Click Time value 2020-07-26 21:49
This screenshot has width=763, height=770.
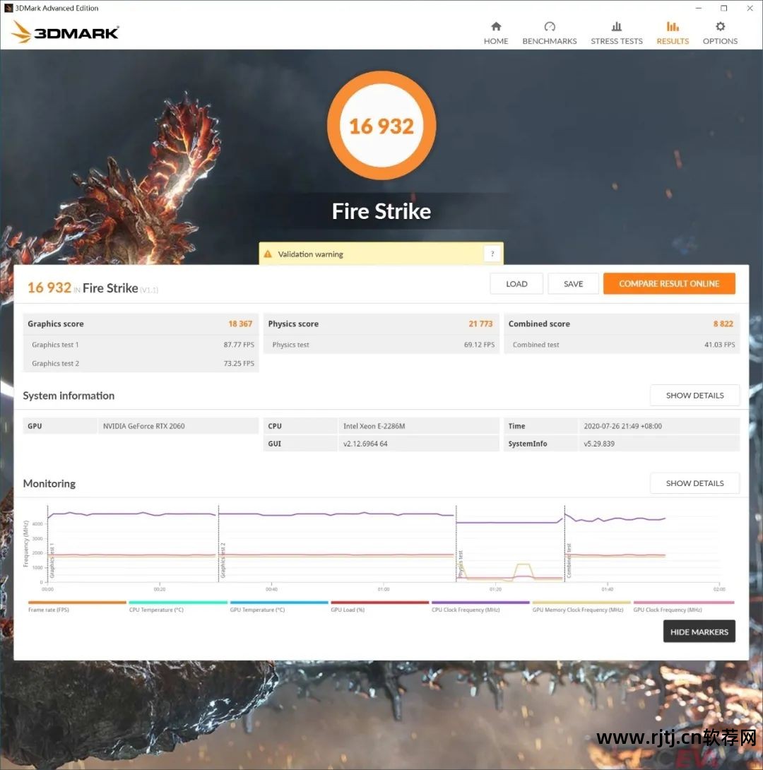pos(622,426)
